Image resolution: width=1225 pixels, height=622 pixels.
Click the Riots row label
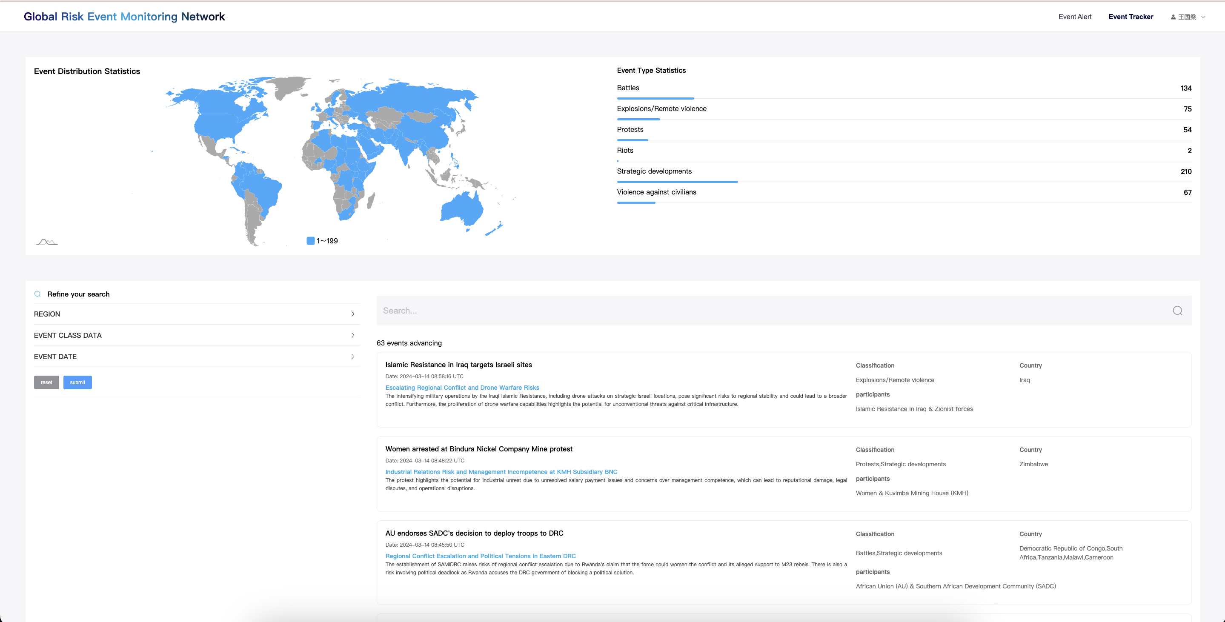[625, 151]
